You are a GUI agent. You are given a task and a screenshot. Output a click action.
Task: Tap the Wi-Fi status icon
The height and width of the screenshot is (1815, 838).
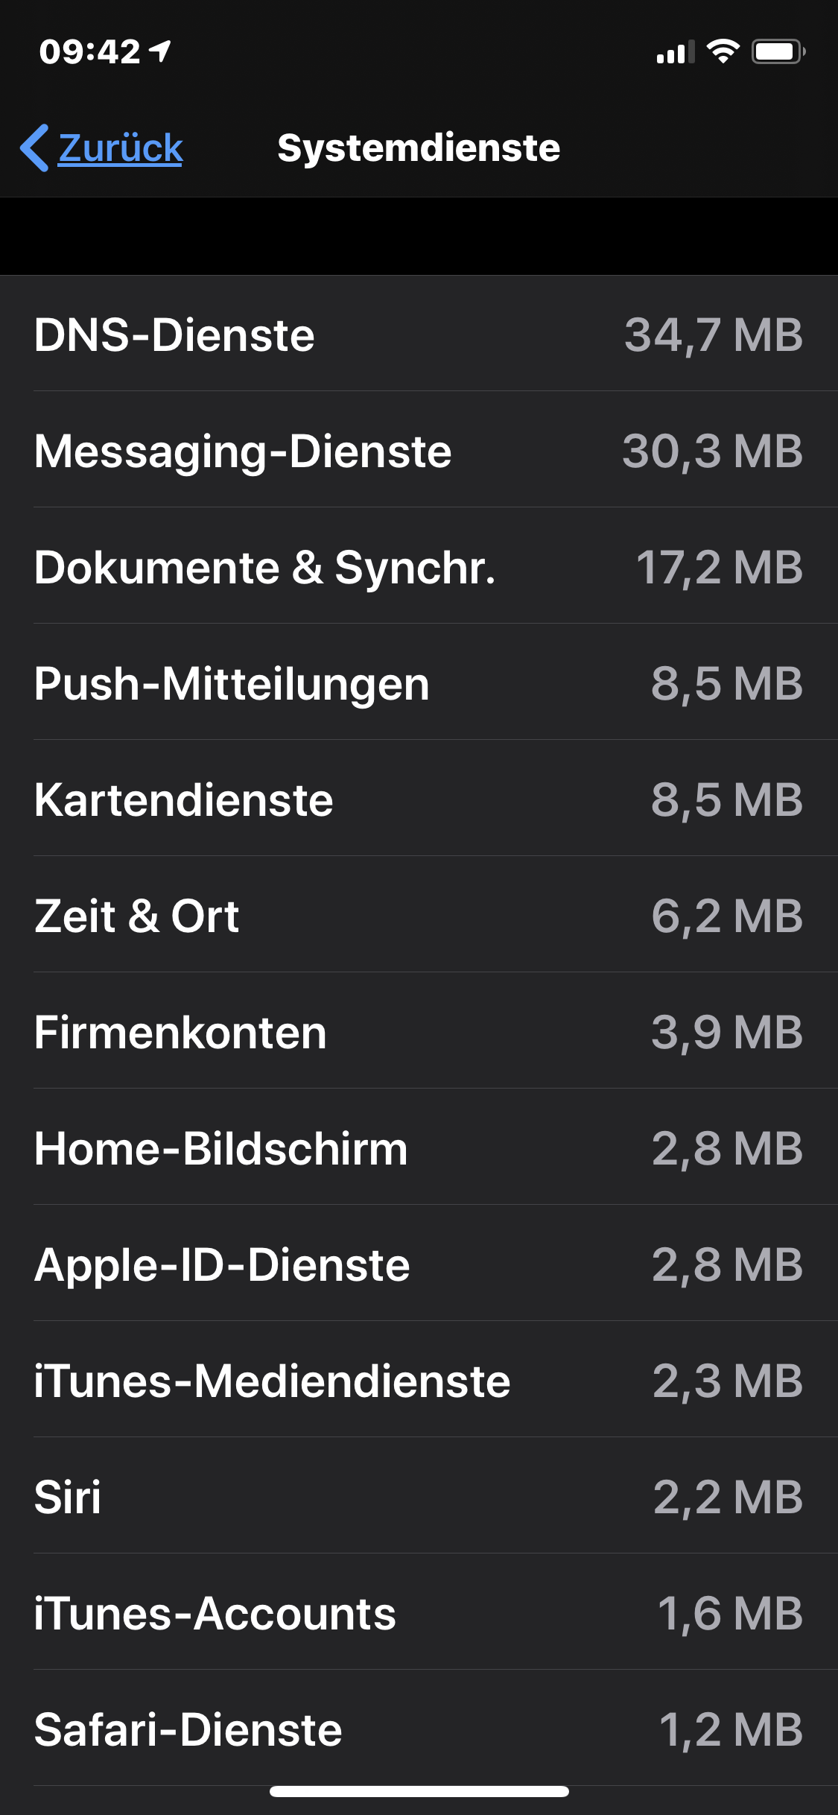pos(722,51)
